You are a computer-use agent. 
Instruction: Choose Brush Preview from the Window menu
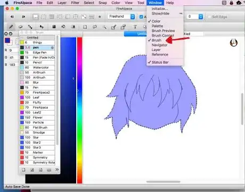[x=164, y=31]
